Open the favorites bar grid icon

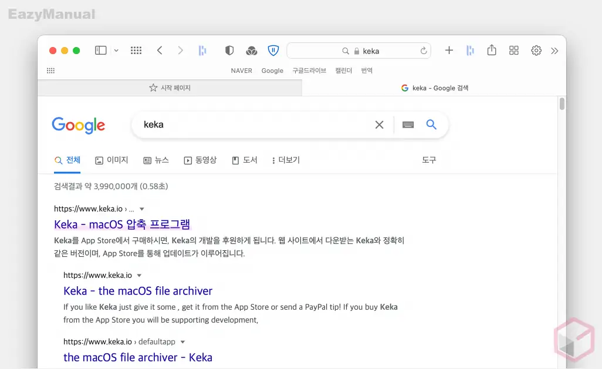50,71
